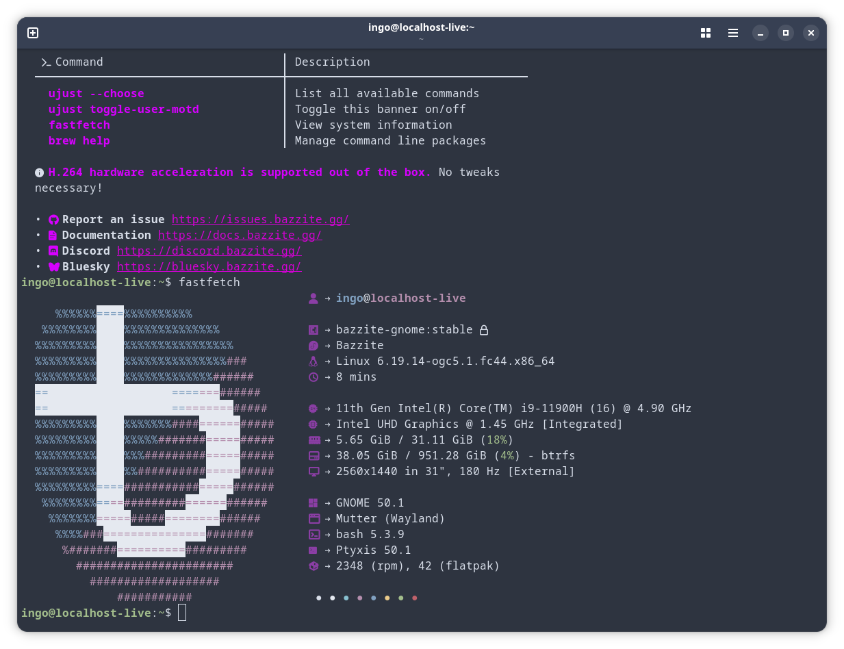Click the CPU icon beside i9-11900H
844x649 pixels.
tap(314, 409)
